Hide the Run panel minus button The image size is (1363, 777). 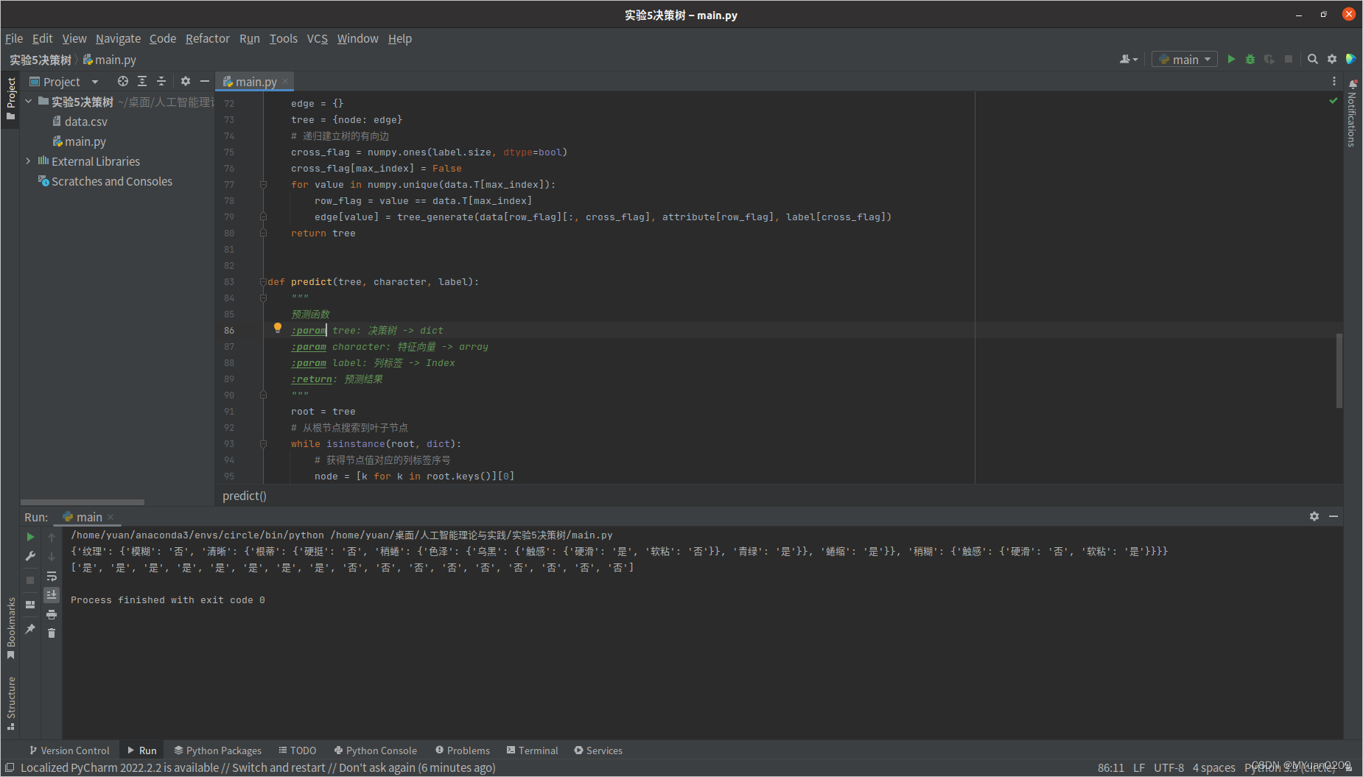click(1334, 516)
